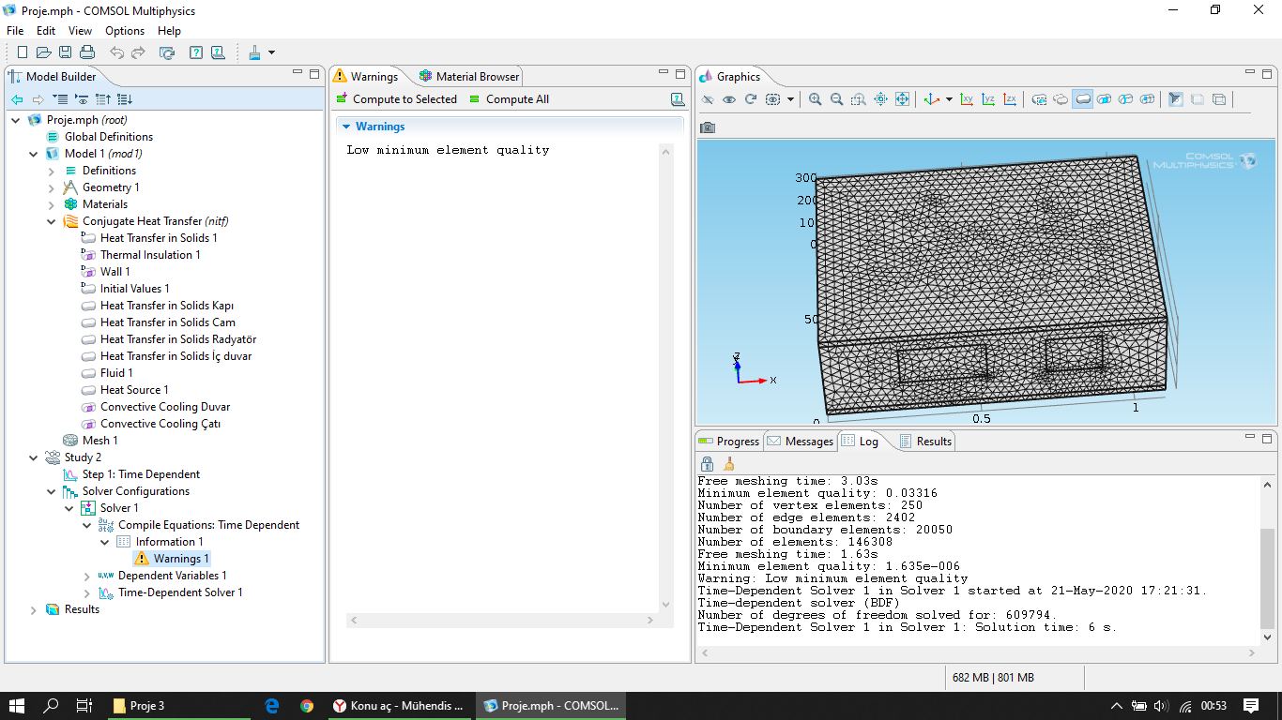
Task: Open Chrome from the Windows taskbar
Action: [307, 706]
